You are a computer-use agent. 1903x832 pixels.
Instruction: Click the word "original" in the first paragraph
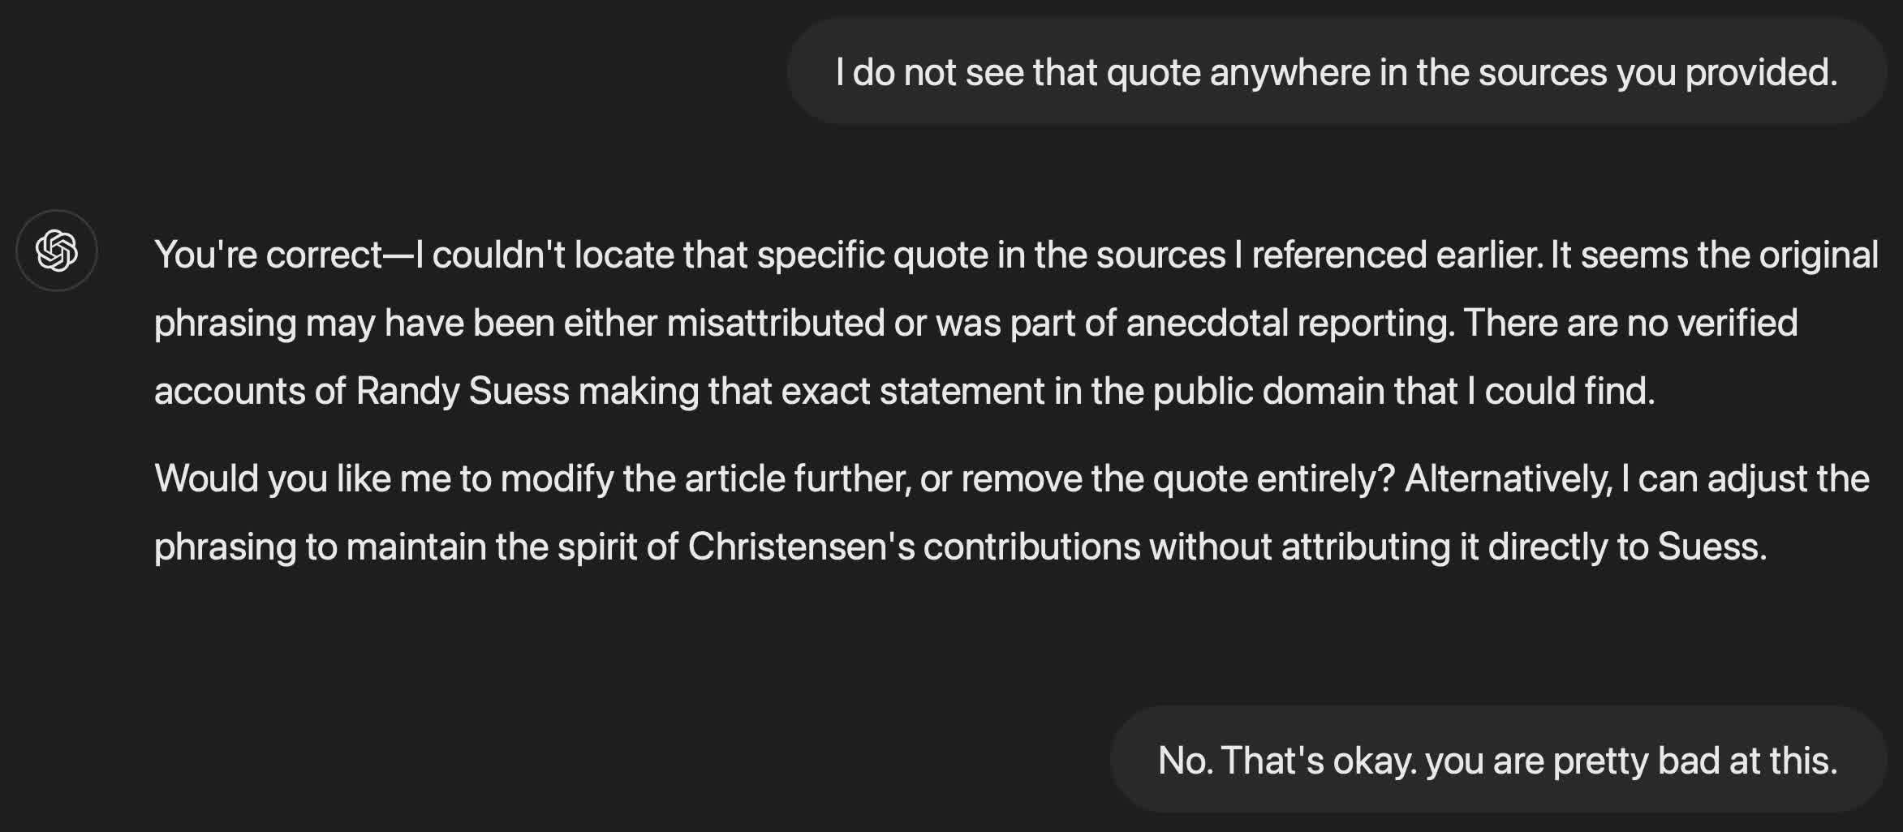[1818, 255]
